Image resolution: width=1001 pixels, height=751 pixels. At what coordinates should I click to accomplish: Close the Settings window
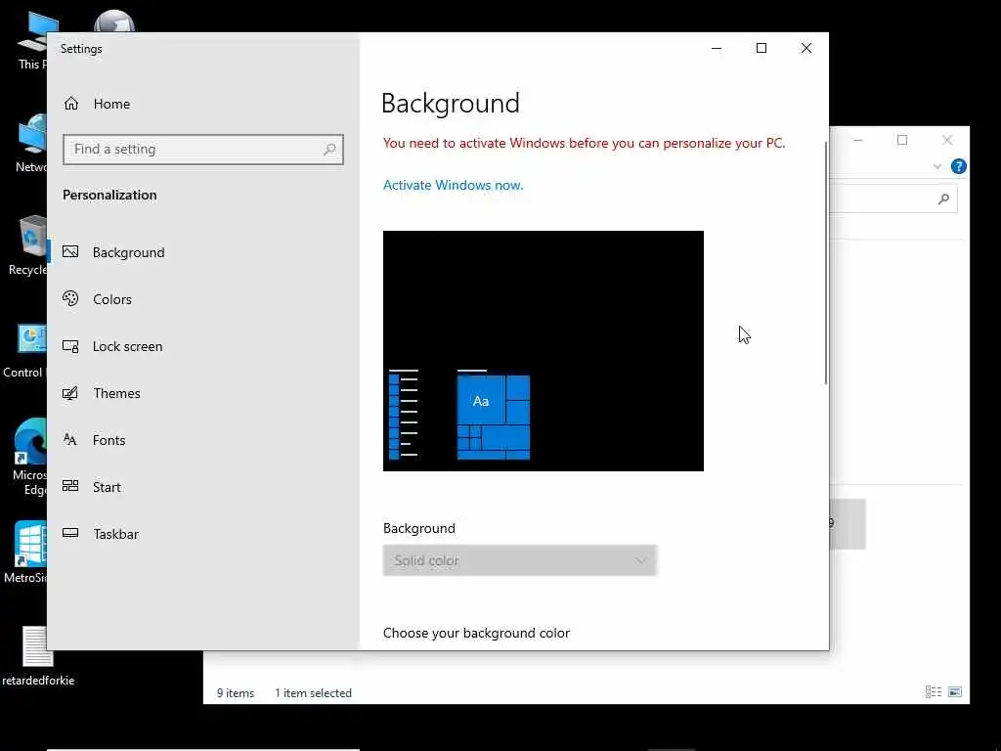[806, 49]
